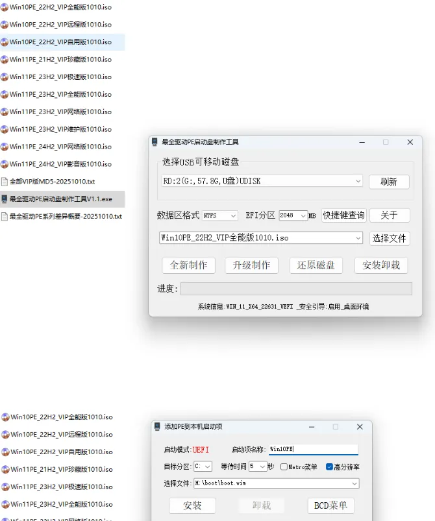This screenshot has height=521, width=435.
Task: Click the 进度 progress bar
Action: point(296,289)
